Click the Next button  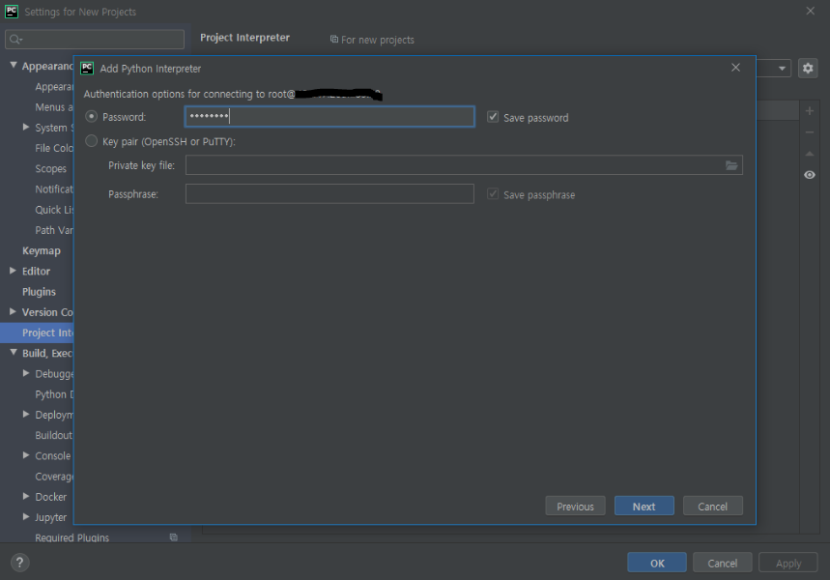point(644,506)
